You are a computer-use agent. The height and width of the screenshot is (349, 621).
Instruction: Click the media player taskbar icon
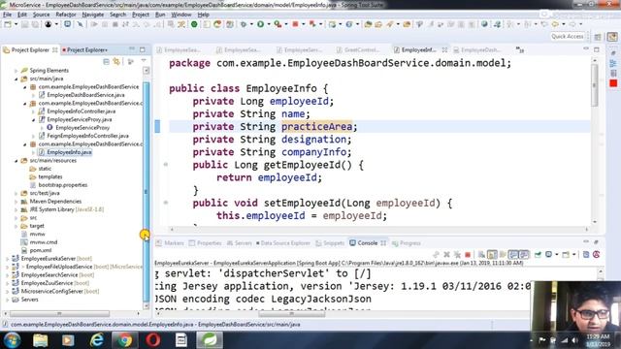point(68,340)
